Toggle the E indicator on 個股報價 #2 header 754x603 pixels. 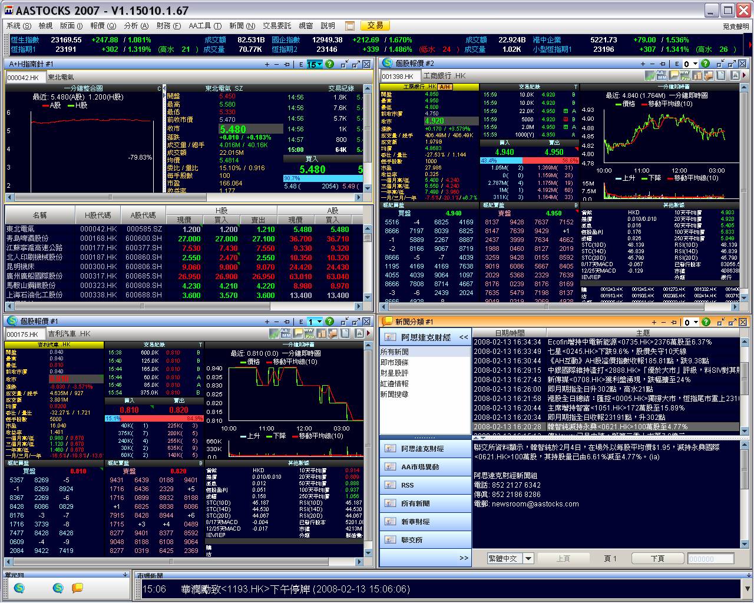tap(677, 64)
